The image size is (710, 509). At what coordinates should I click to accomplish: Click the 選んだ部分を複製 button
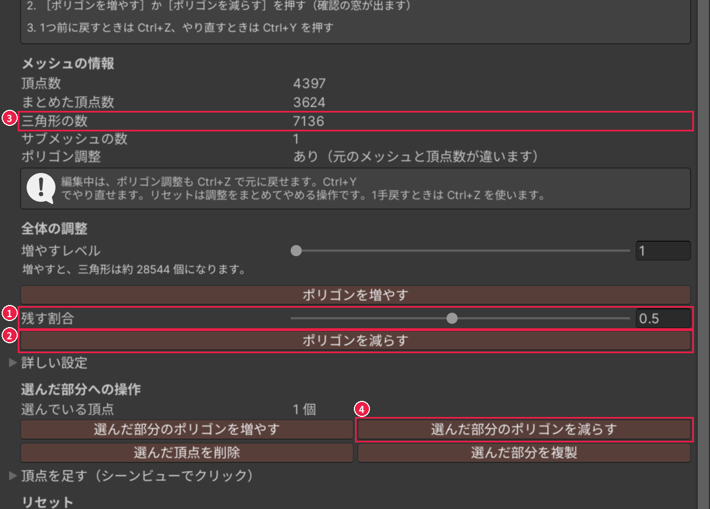click(x=524, y=452)
